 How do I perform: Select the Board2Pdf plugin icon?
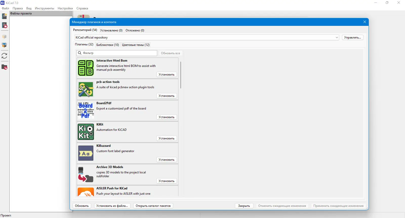tap(86, 111)
